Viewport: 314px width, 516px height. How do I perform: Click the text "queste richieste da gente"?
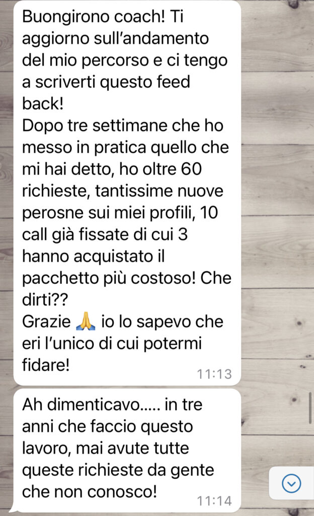[118, 470]
